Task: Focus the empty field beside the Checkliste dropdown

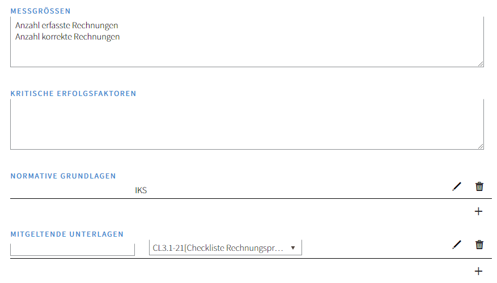Action: point(73,249)
